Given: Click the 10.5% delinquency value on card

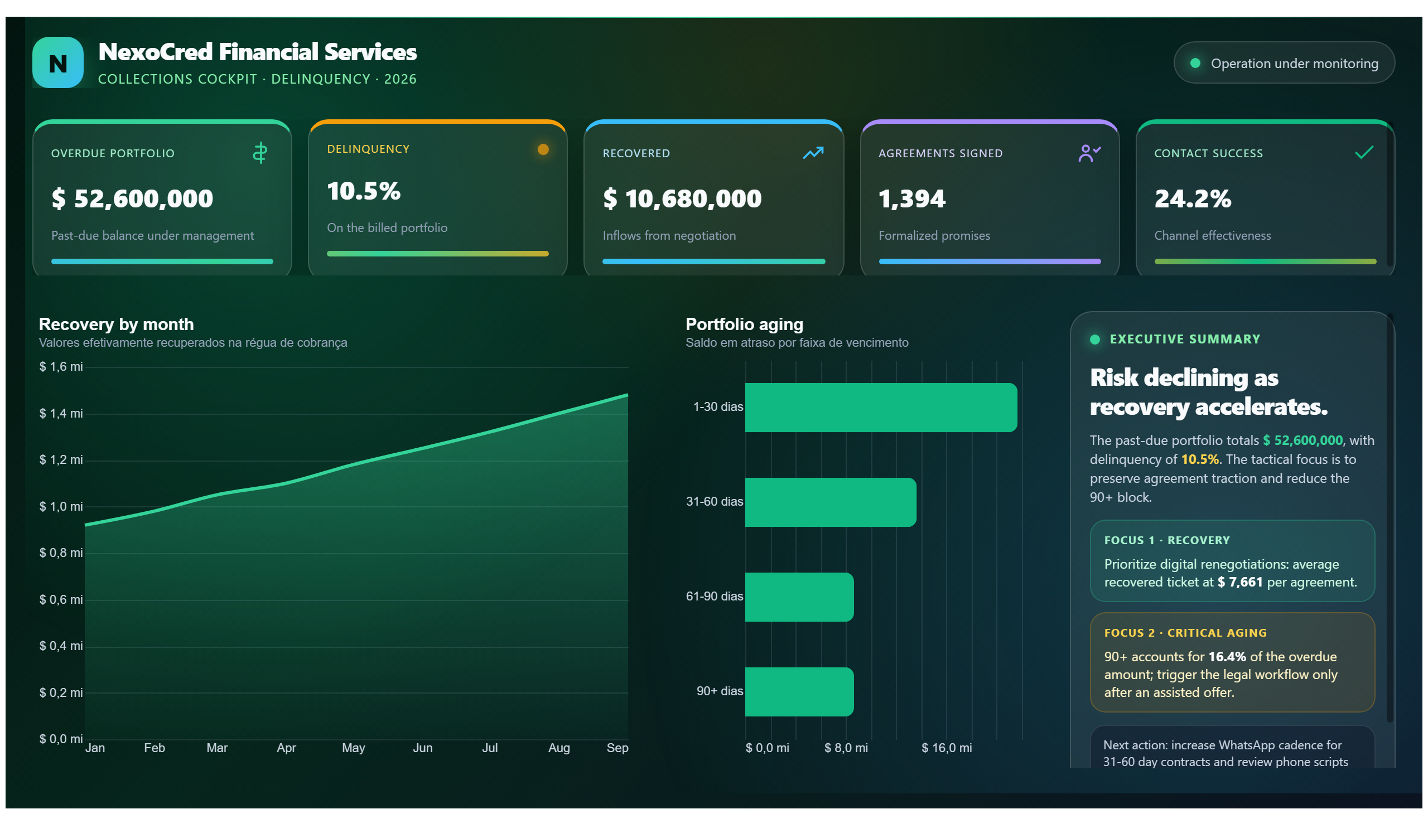Looking at the screenshot, I should (x=364, y=191).
